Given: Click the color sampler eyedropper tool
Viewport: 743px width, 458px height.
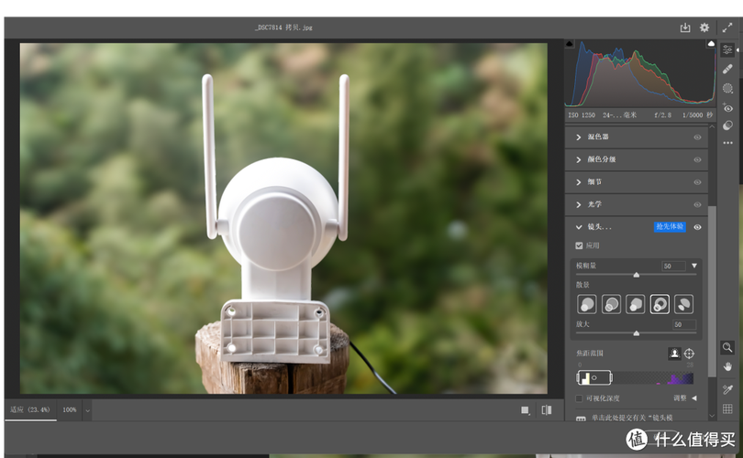Looking at the screenshot, I should pos(727,389).
